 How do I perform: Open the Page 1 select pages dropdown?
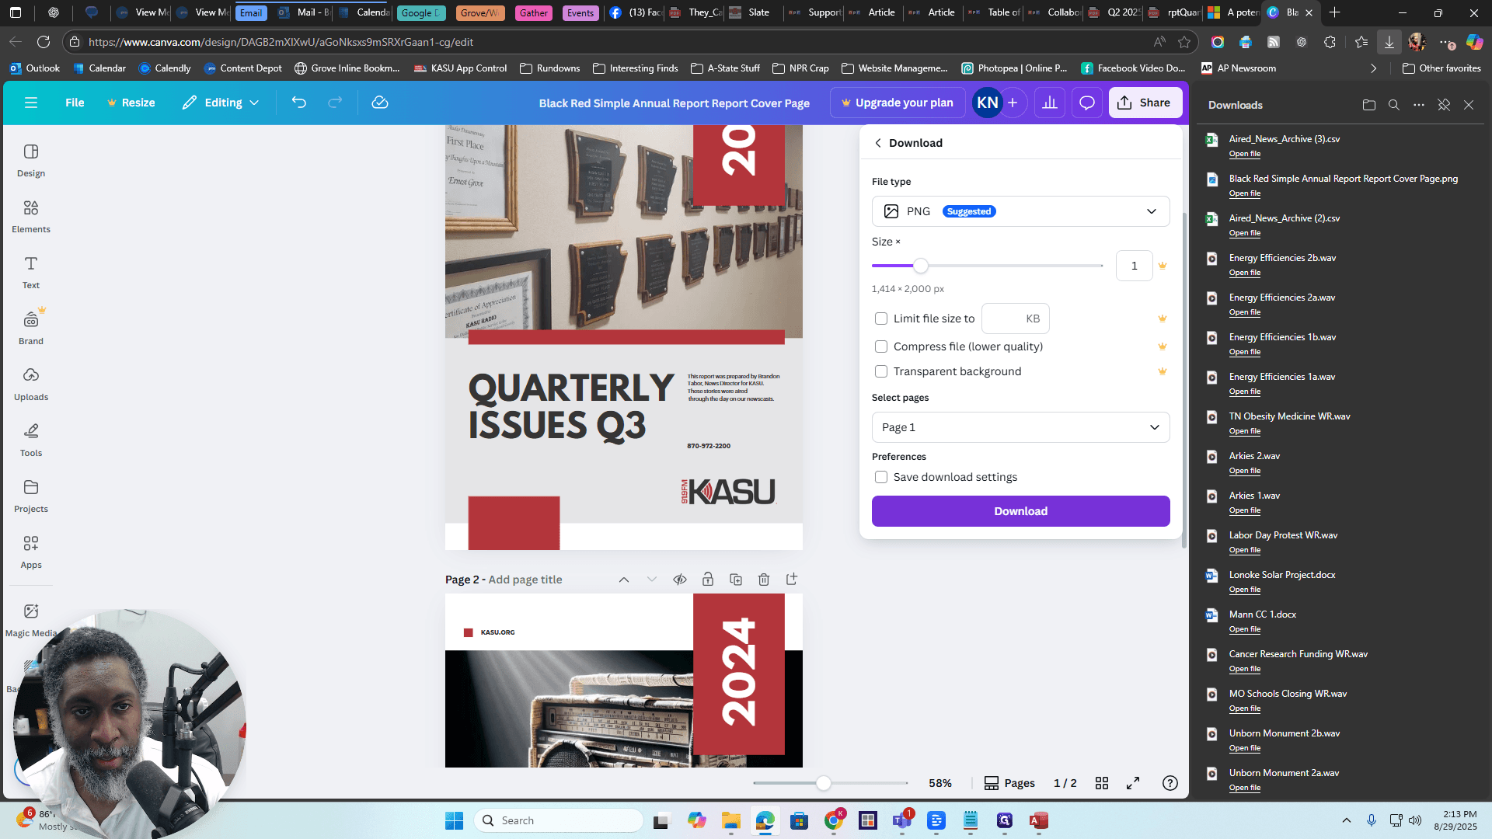[x=1020, y=427]
